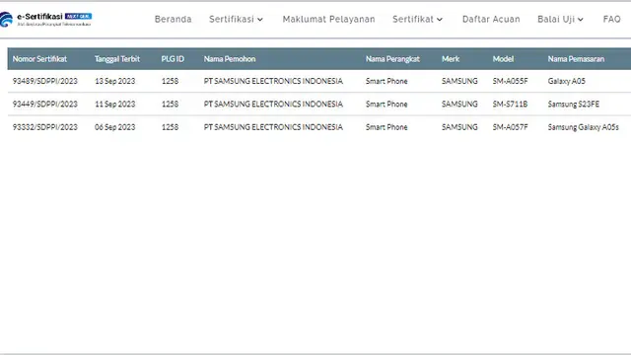Click the Nomor Sertifikat column header
The height and width of the screenshot is (355, 631).
click(x=39, y=59)
